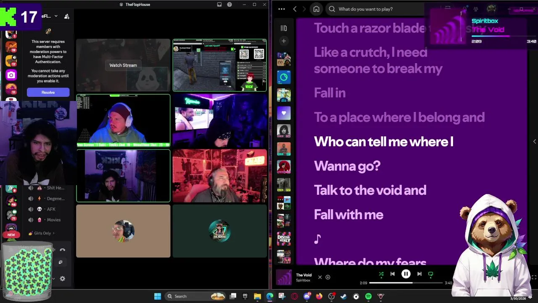Image resolution: width=538 pixels, height=303 pixels.
Task: Open Microsoft Edge from the taskbar
Action: pyautogui.click(x=269, y=296)
